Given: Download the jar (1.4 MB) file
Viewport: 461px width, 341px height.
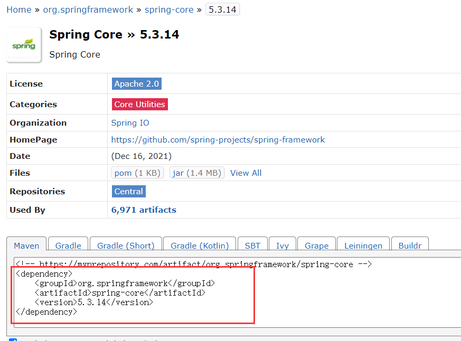Looking at the screenshot, I should 197,173.
